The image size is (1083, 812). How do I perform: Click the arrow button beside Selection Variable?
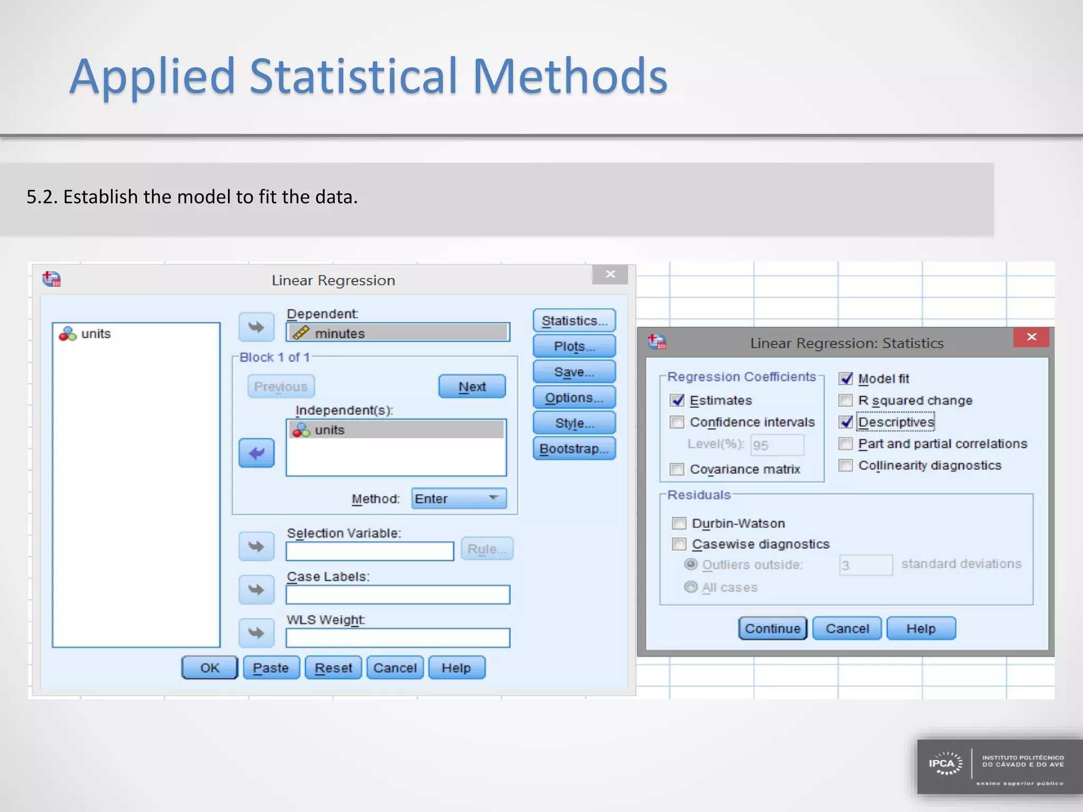click(x=256, y=546)
